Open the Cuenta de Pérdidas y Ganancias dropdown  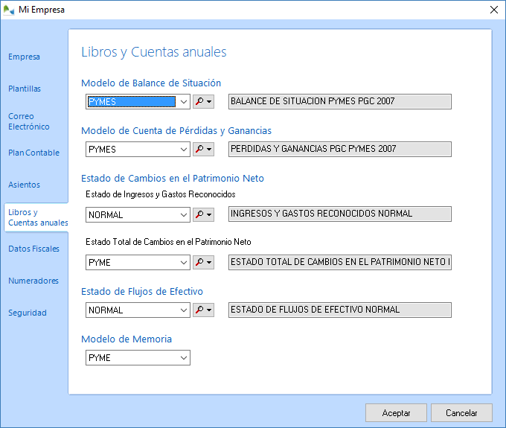pyautogui.click(x=184, y=150)
